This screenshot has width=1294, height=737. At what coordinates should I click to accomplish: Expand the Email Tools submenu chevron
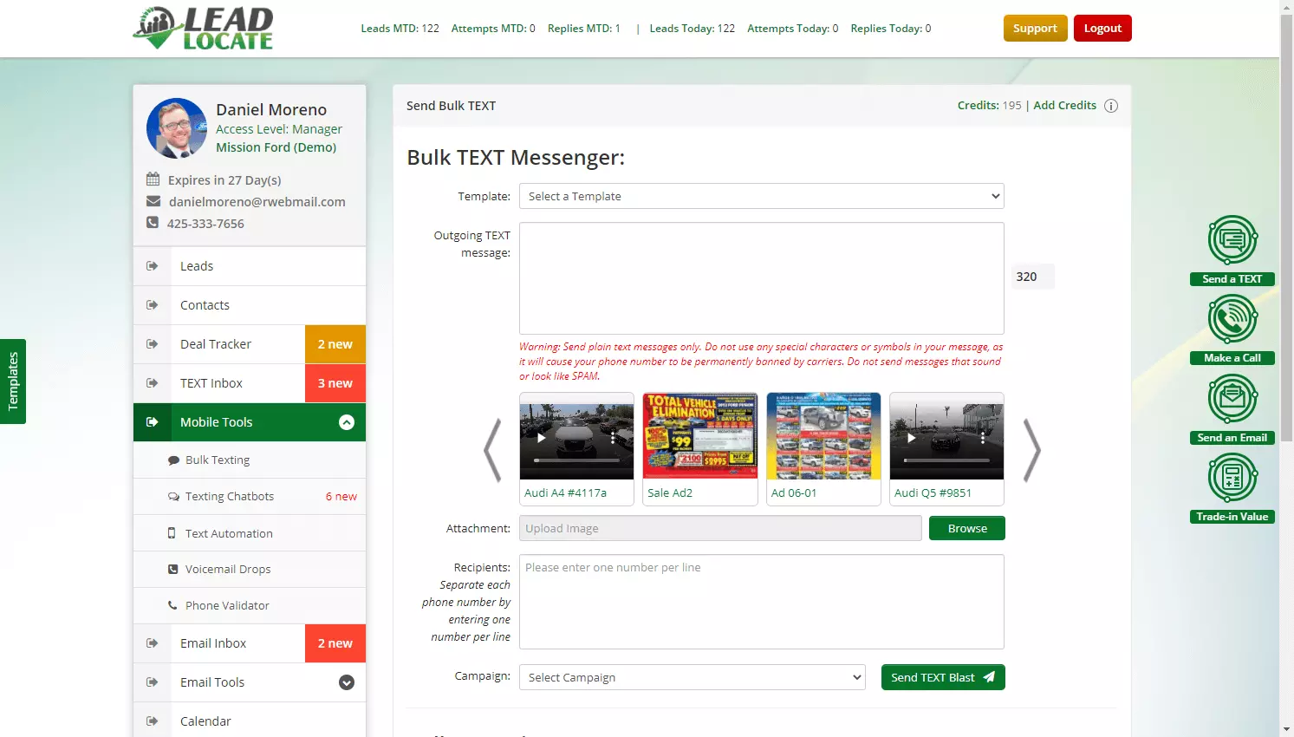[347, 682]
